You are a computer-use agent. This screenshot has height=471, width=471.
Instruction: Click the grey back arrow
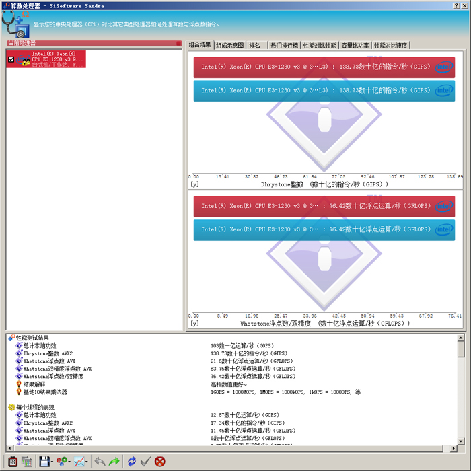click(x=100, y=462)
